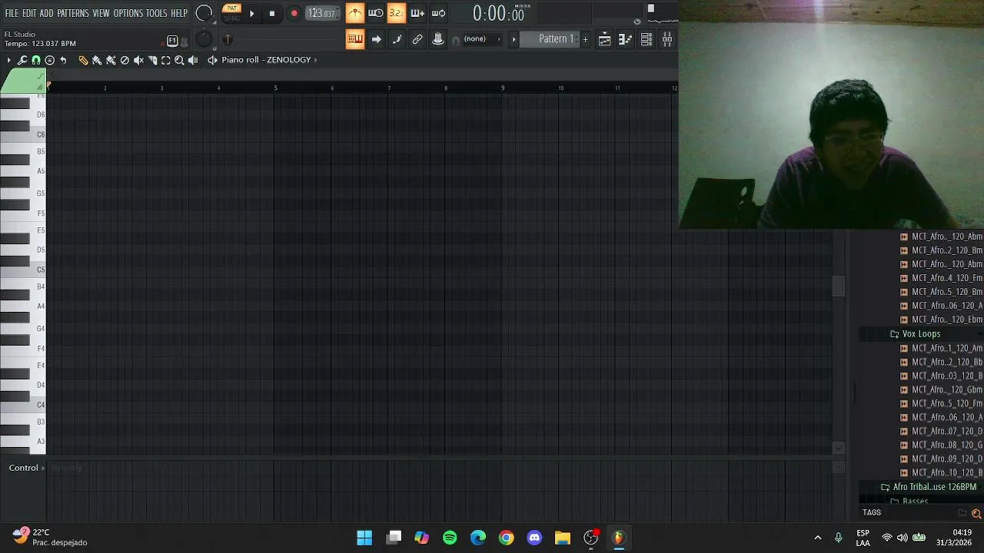Adjust the main pitch knob
984x553 pixels.
click(204, 40)
